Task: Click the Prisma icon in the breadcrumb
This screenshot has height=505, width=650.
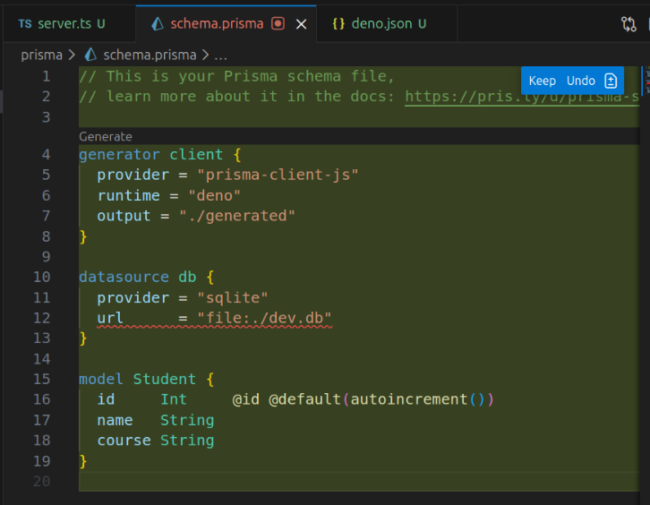Action: click(90, 55)
